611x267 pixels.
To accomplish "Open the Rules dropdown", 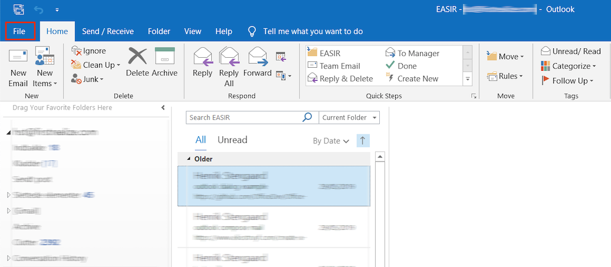I will [505, 76].
